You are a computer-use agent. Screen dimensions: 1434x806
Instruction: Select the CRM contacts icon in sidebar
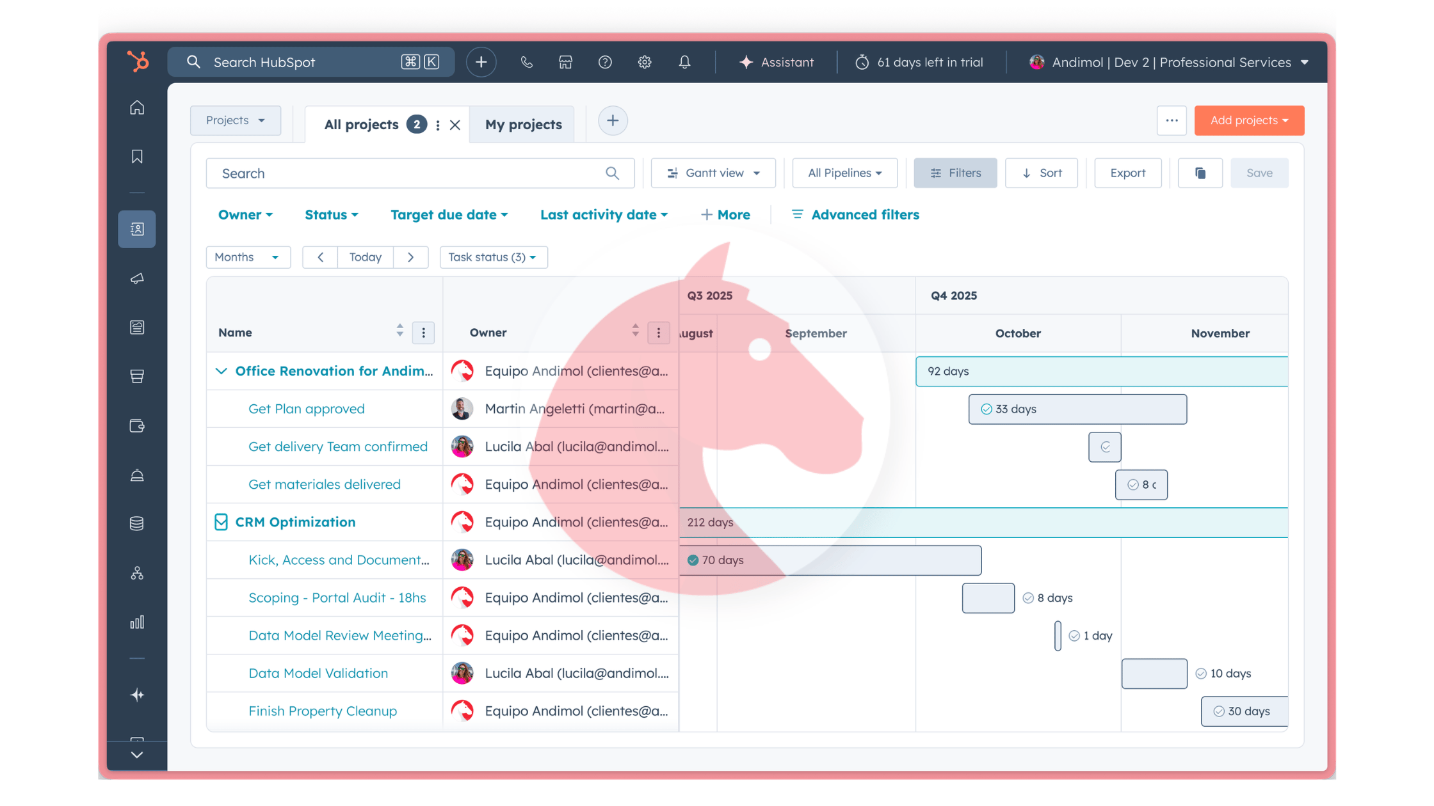click(x=136, y=228)
